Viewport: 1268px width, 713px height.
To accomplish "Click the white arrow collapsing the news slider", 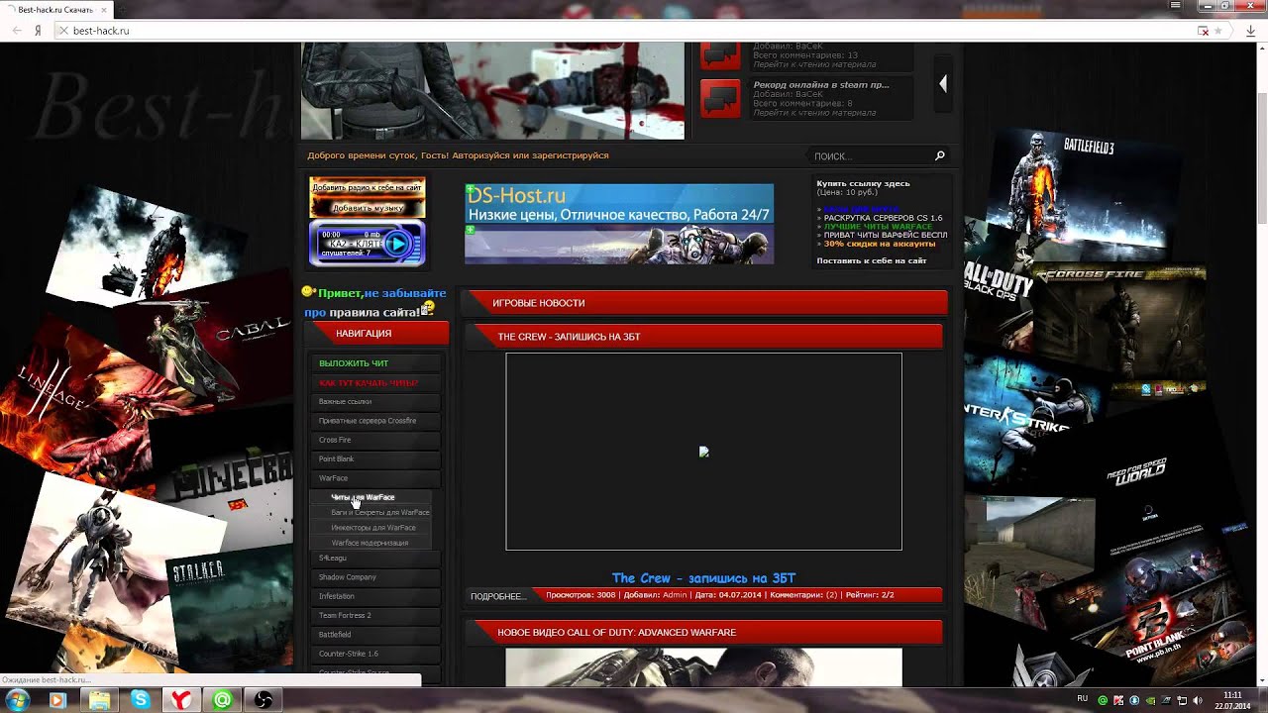I will tap(943, 84).
